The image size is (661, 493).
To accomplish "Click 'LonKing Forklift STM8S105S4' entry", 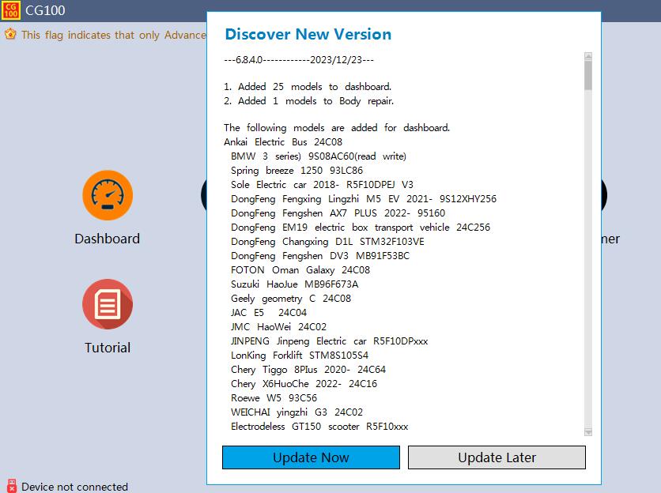I will tap(300, 356).
